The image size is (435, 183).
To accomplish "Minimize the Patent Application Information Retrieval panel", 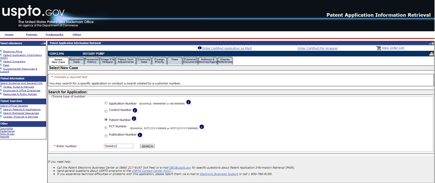I will click(x=430, y=44).
